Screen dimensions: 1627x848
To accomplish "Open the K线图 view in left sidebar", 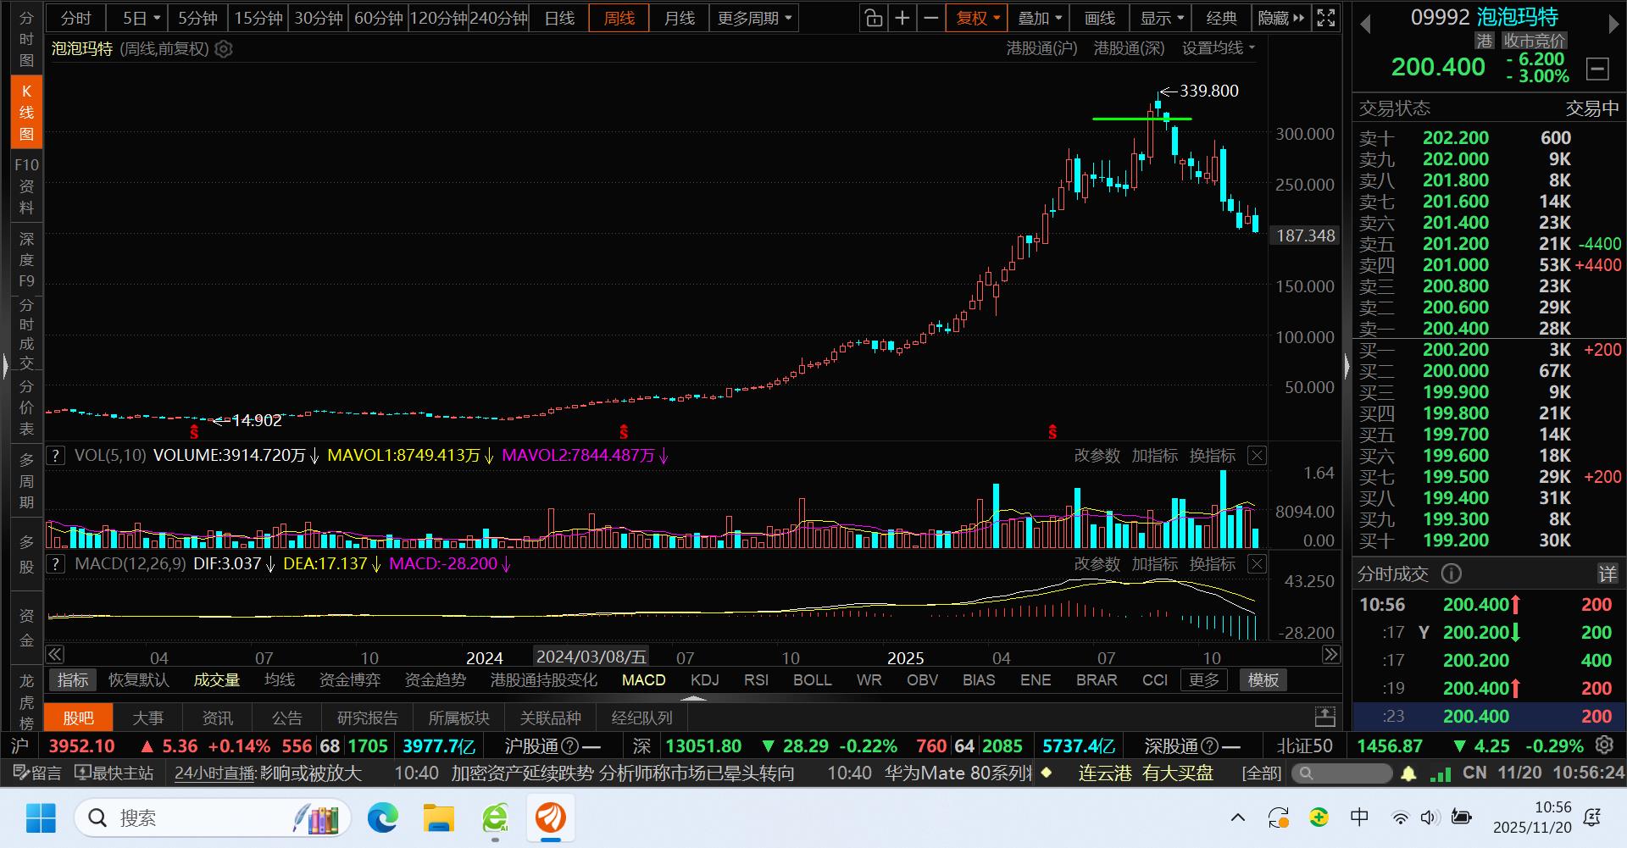I will pos(26,113).
